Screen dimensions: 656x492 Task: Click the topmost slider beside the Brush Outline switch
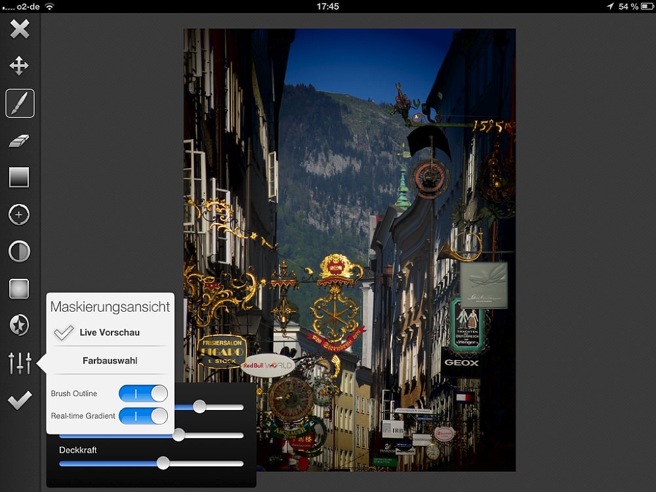(209, 407)
